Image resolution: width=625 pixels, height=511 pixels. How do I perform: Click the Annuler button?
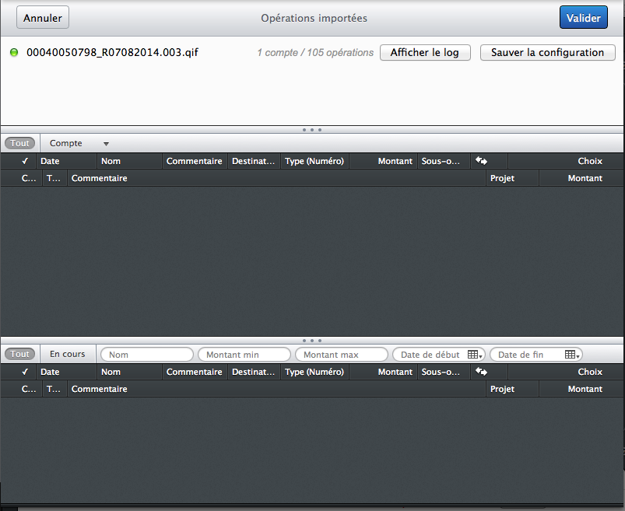tap(43, 18)
